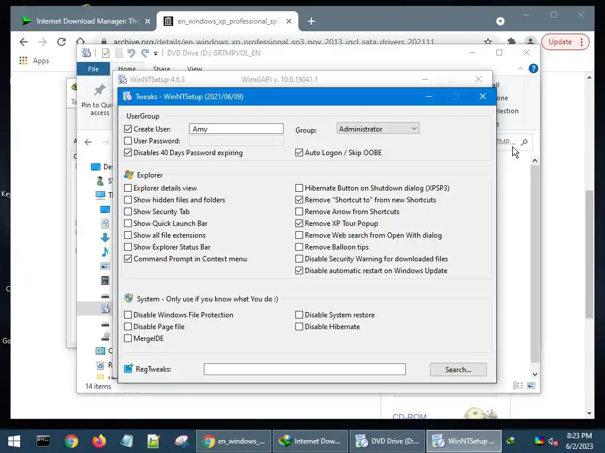Check Show Quick Launch Bar
This screenshot has width=605, height=453.
pos(128,224)
